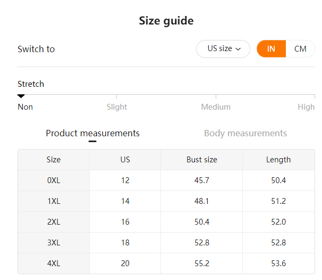The height and width of the screenshot is (280, 322).
Task: Select the 0XL size row
Action: click(x=166, y=180)
